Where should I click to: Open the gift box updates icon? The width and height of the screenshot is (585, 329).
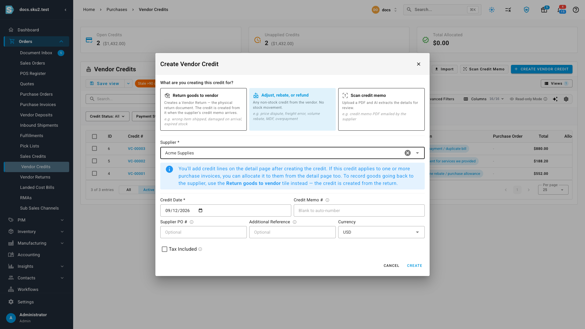(x=544, y=10)
